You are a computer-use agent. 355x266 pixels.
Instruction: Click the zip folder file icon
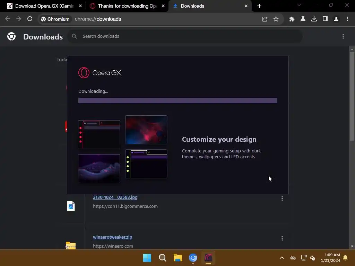point(71,246)
